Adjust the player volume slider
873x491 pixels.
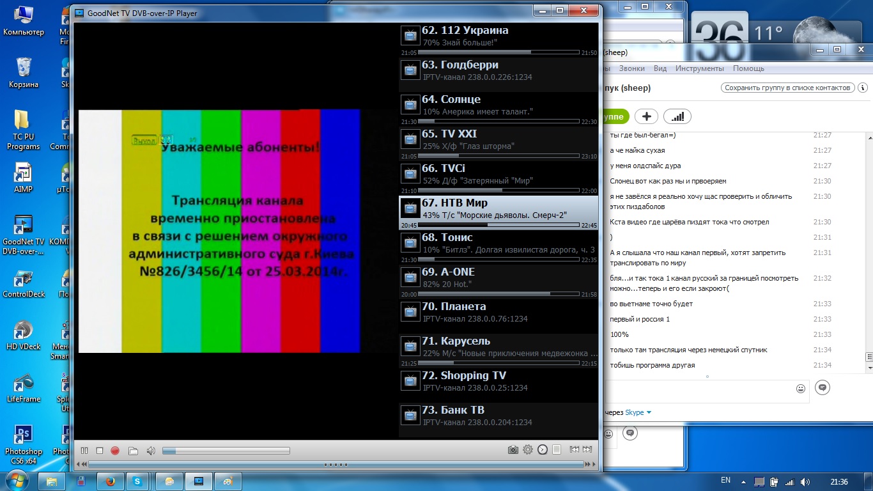(x=226, y=451)
